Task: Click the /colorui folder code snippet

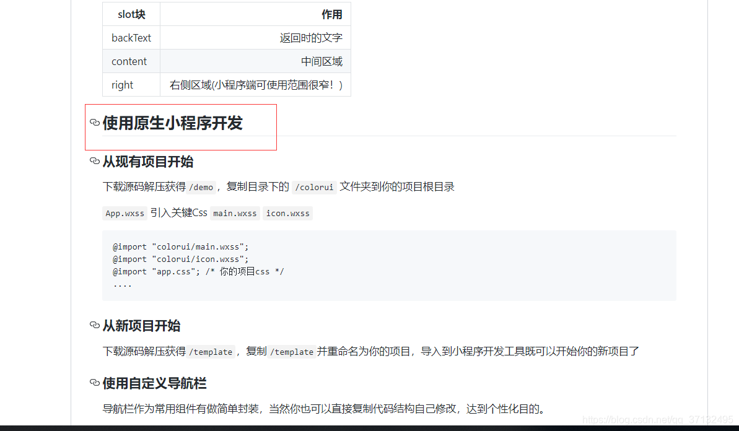Action: click(313, 186)
